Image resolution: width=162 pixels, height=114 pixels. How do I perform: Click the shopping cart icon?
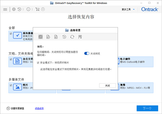(x=38, y=9)
